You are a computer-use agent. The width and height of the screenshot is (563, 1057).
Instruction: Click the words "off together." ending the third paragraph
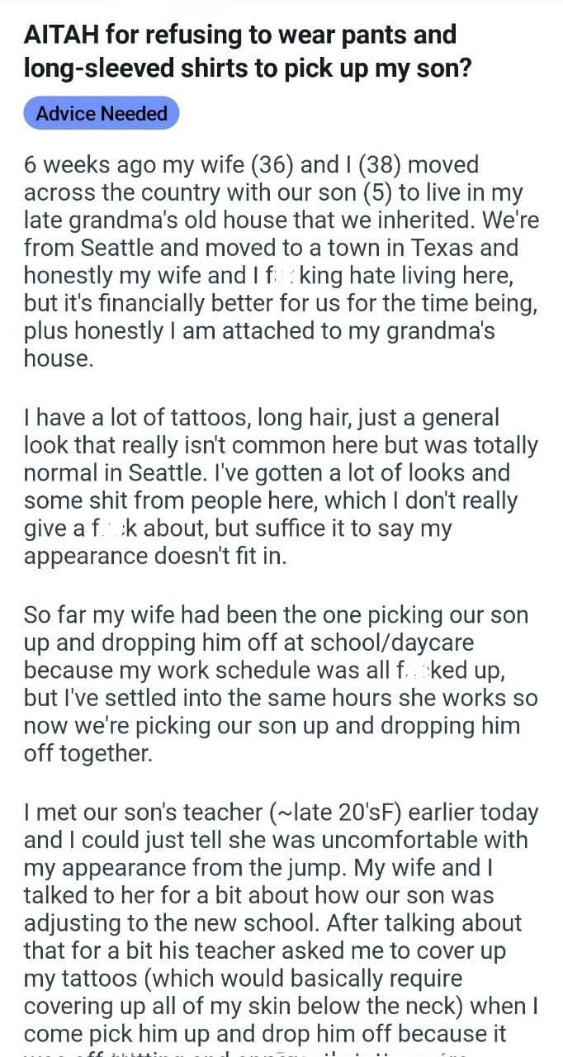click(88, 753)
